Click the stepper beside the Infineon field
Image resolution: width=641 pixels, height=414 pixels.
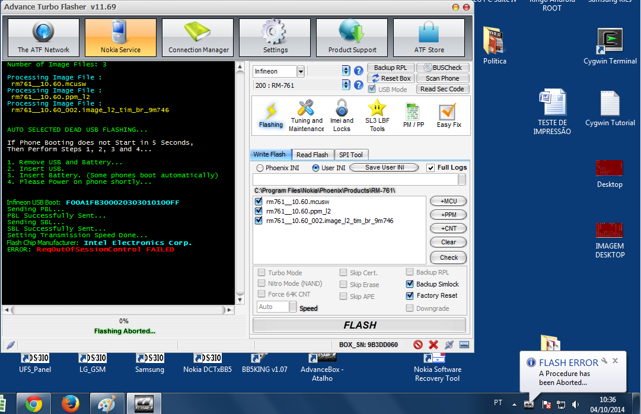tap(346, 71)
